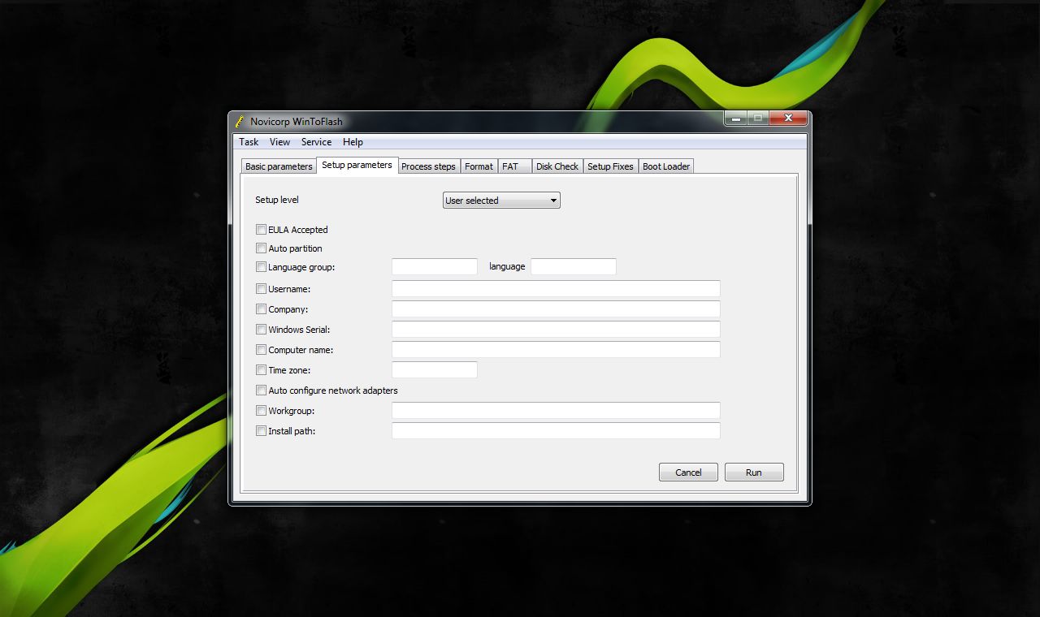Viewport: 1040px width, 617px height.
Task: Switch to the Setup Fixes tab
Action: [610, 166]
